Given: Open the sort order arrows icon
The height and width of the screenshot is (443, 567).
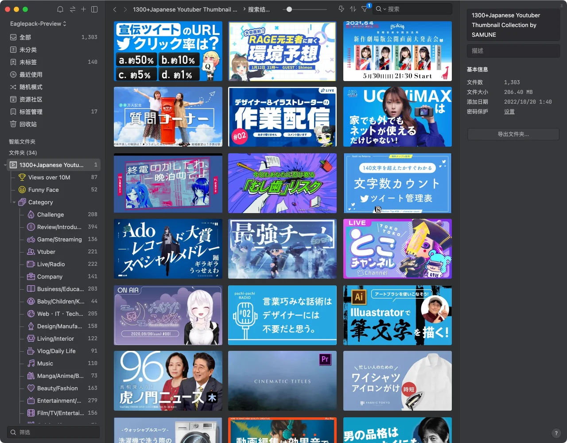Looking at the screenshot, I should [x=353, y=9].
